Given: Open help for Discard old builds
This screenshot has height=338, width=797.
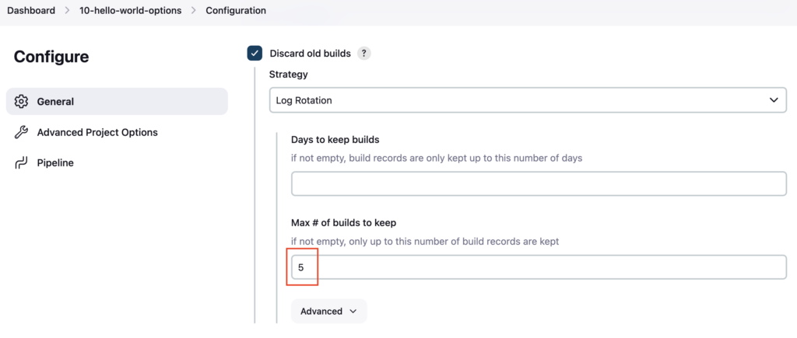Looking at the screenshot, I should [364, 54].
